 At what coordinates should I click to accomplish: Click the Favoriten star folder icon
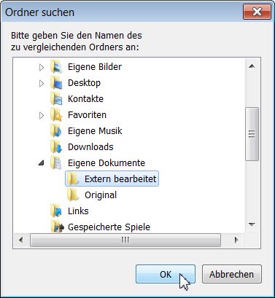56,115
